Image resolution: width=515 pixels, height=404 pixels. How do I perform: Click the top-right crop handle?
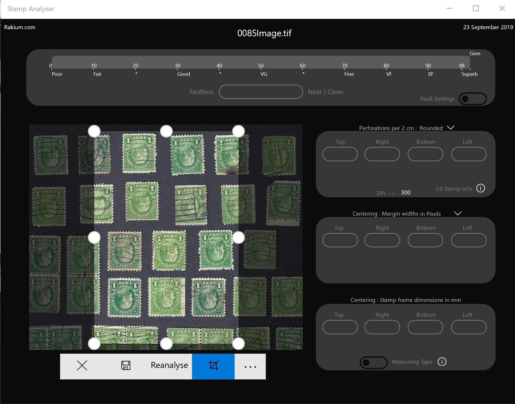(x=238, y=131)
